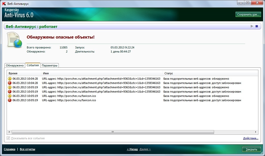The image size is (265, 156).
Task: Click the 'Всего проверено' value 11085
Action: (x=63, y=47)
